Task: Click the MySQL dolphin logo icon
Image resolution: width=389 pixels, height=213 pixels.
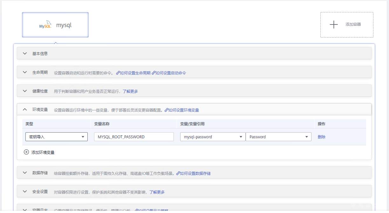Action: click(45, 25)
